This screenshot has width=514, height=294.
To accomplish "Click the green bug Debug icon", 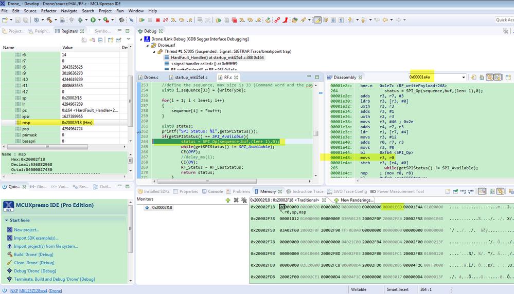I will tap(80, 20).
